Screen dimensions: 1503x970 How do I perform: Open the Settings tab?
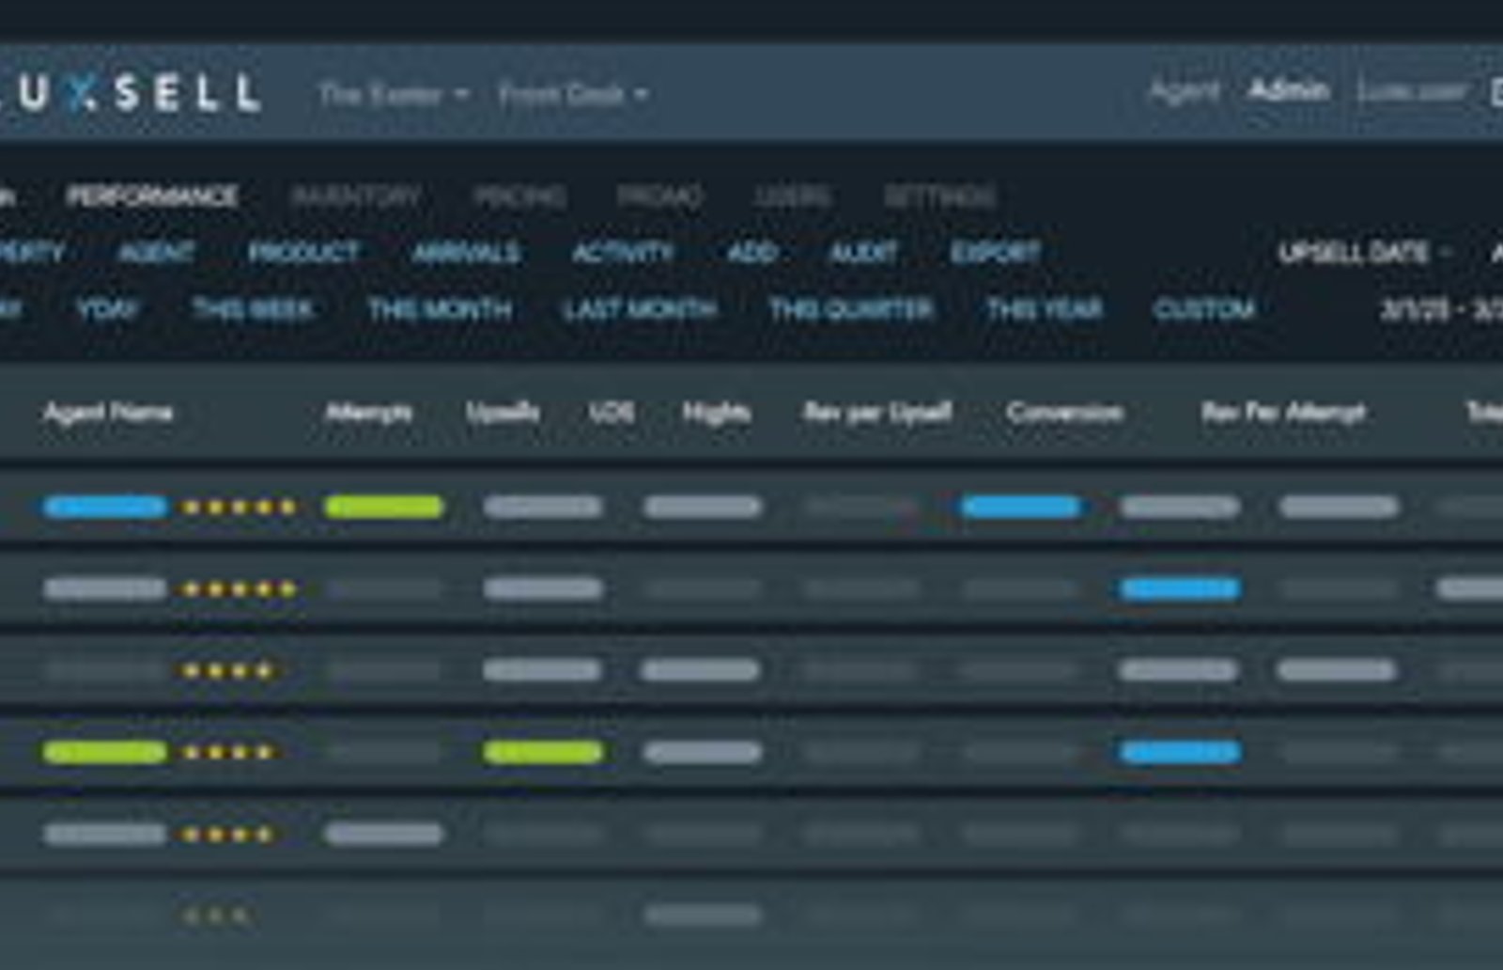pos(939,196)
